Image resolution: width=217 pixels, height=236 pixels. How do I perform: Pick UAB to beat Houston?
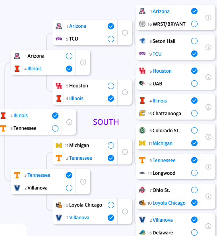tap(194, 83)
